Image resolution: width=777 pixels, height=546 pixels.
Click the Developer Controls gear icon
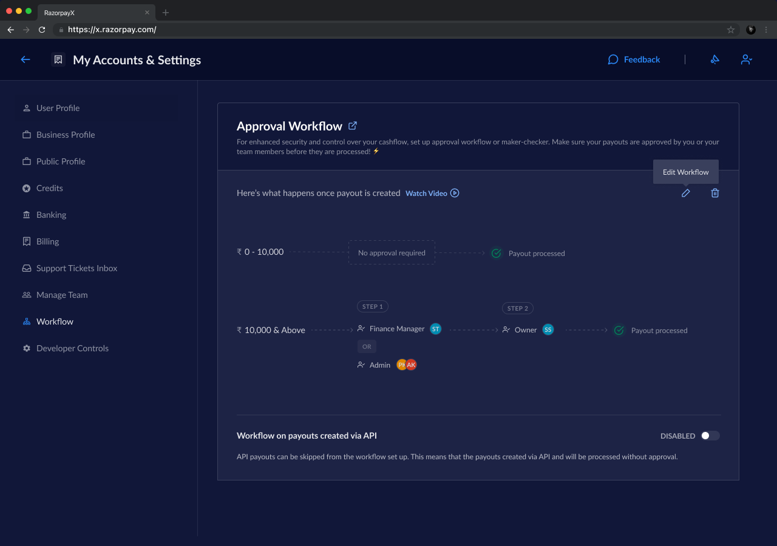27,348
